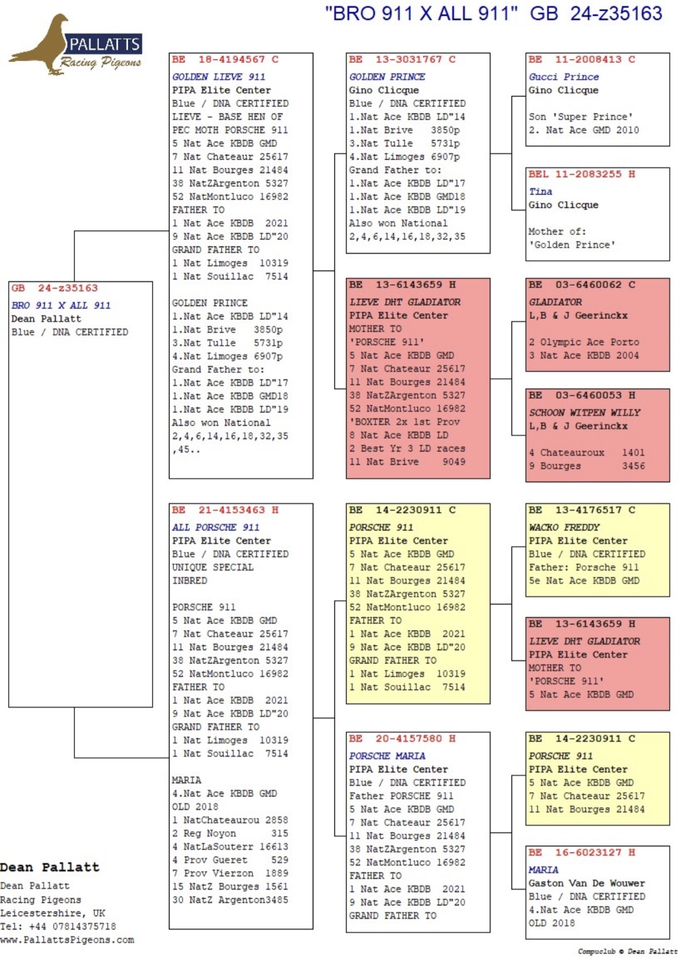Click the Compuclub Dean Pallatt copyright text
Image resolution: width=678 pixels, height=973 pixels.
[x=627, y=951]
